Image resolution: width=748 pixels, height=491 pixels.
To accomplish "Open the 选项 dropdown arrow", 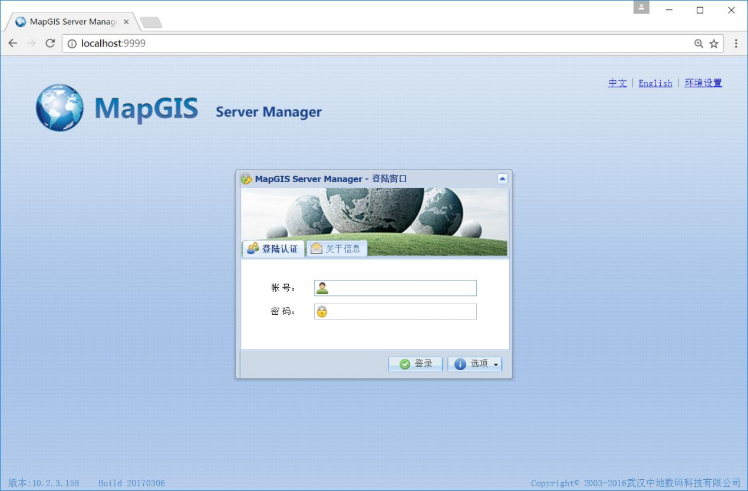I will pyautogui.click(x=495, y=364).
